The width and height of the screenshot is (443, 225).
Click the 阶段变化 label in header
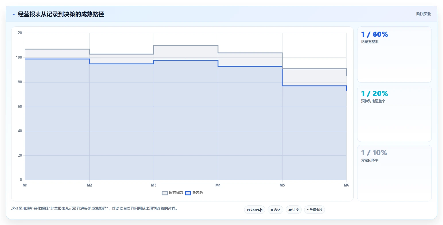point(423,14)
